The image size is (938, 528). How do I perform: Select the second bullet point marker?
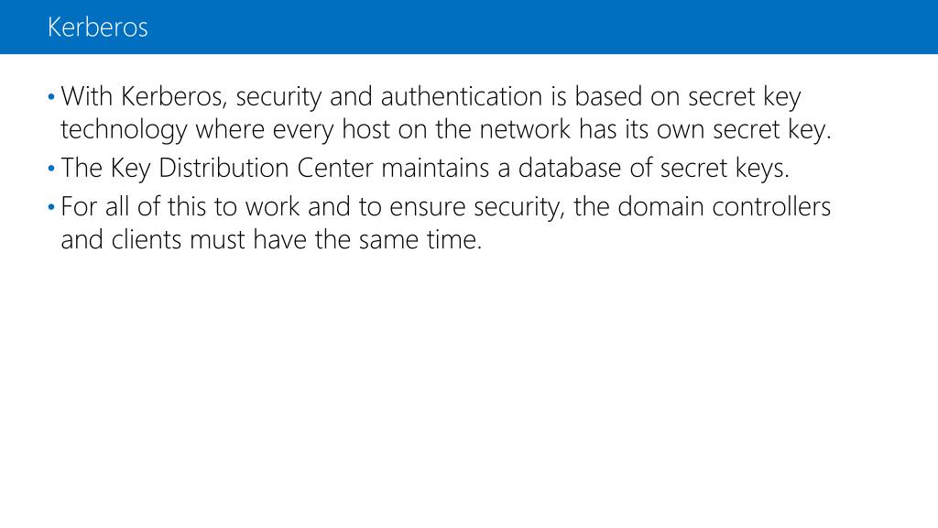(x=51, y=169)
